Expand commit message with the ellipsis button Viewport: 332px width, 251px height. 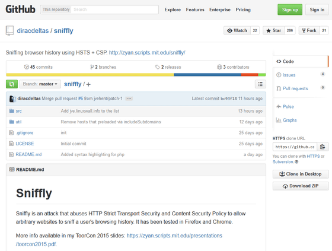coord(129,99)
